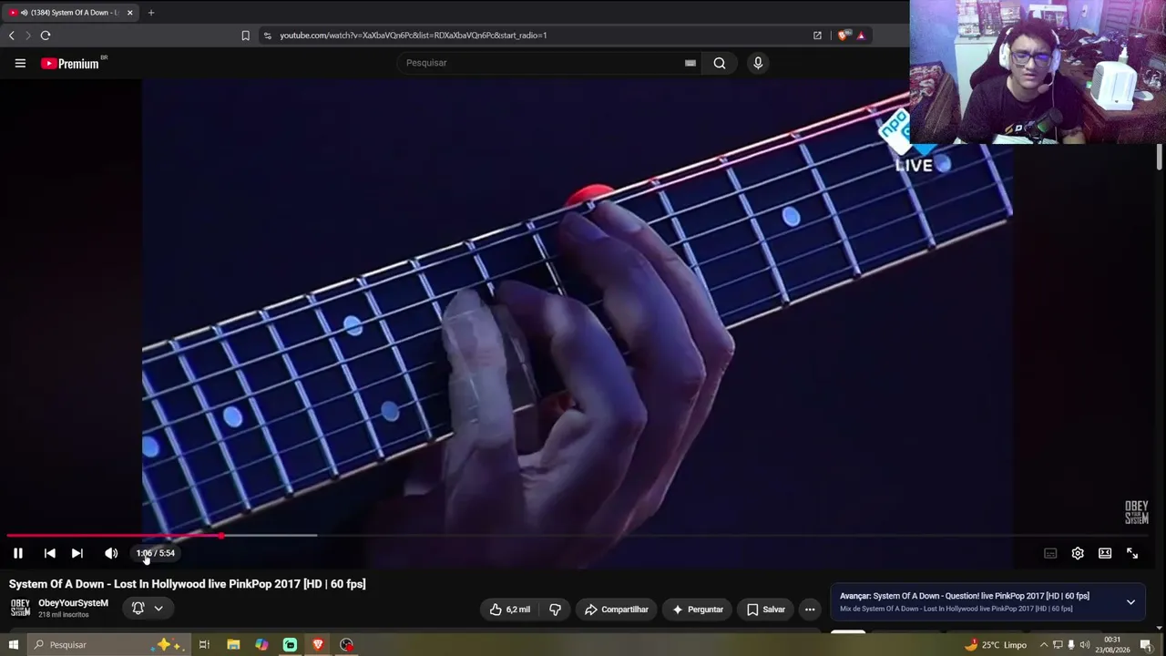The width and height of the screenshot is (1166, 656).
Task: Open the more actions three-dot menu
Action: [810, 610]
